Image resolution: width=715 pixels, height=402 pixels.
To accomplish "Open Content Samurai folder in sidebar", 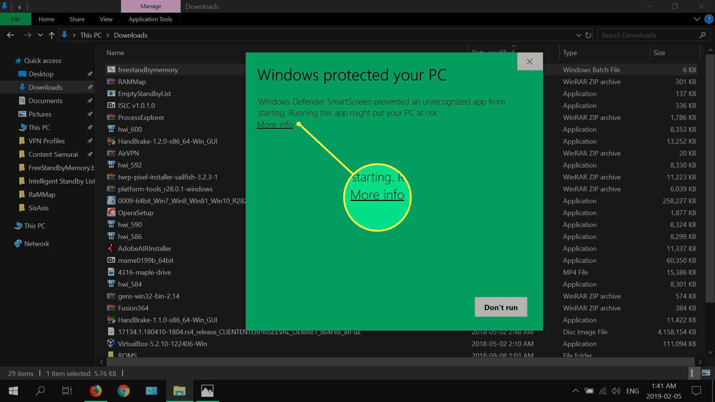I will [53, 154].
